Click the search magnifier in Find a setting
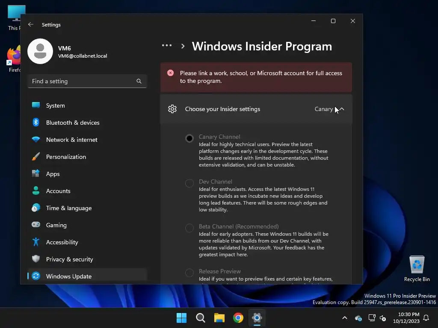The width and height of the screenshot is (438, 328). coord(139,81)
